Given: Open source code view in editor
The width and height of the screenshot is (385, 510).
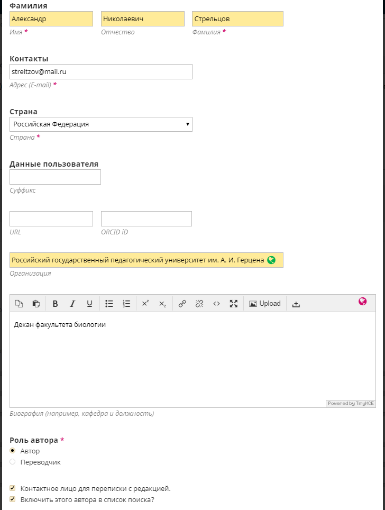Looking at the screenshot, I should [216, 304].
